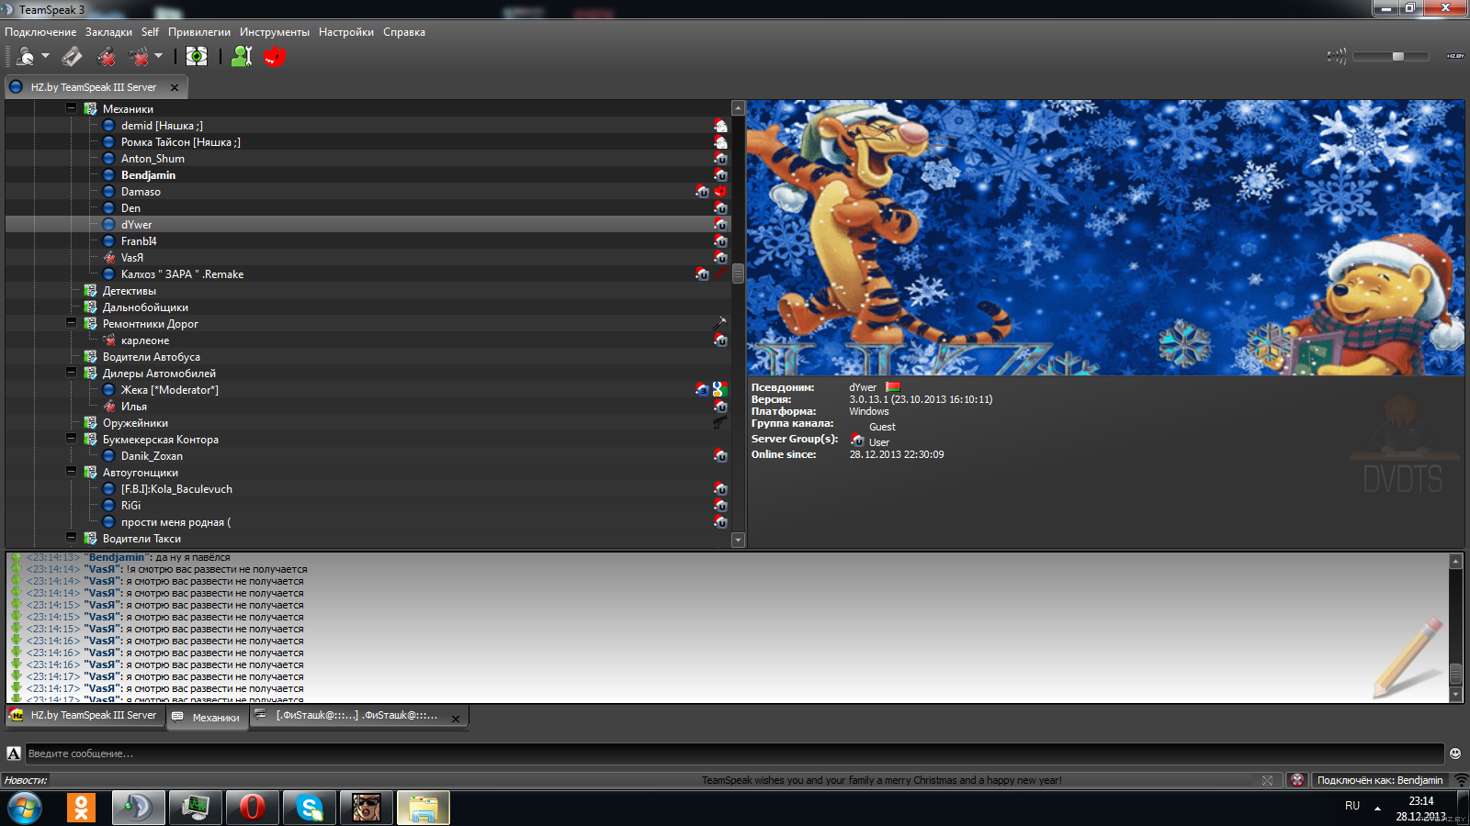Click the red devil toolbar icon

275,56
